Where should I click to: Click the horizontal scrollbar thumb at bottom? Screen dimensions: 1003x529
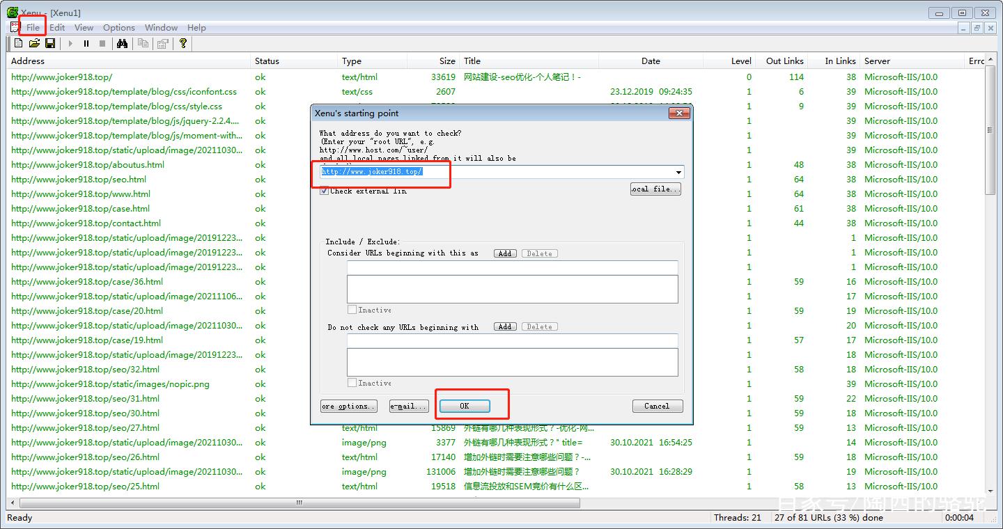coord(300,503)
